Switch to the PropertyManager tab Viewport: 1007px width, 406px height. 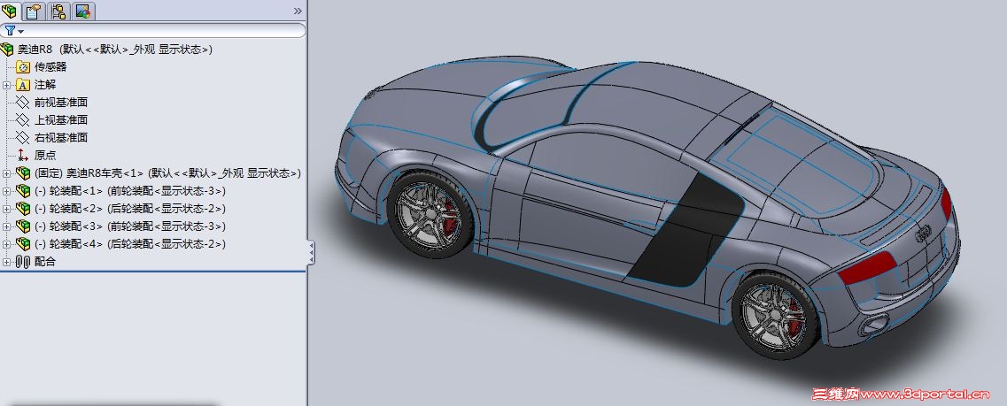pos(33,11)
